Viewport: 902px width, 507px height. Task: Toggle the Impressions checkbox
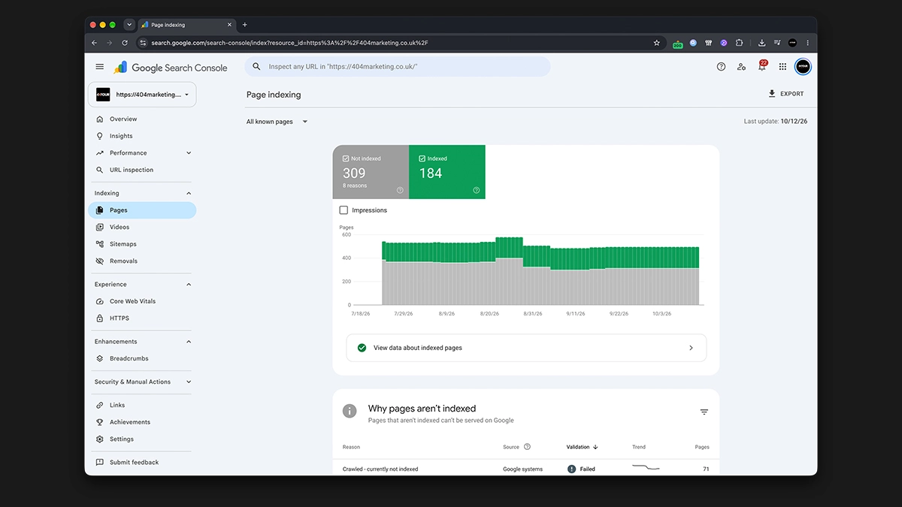click(344, 210)
